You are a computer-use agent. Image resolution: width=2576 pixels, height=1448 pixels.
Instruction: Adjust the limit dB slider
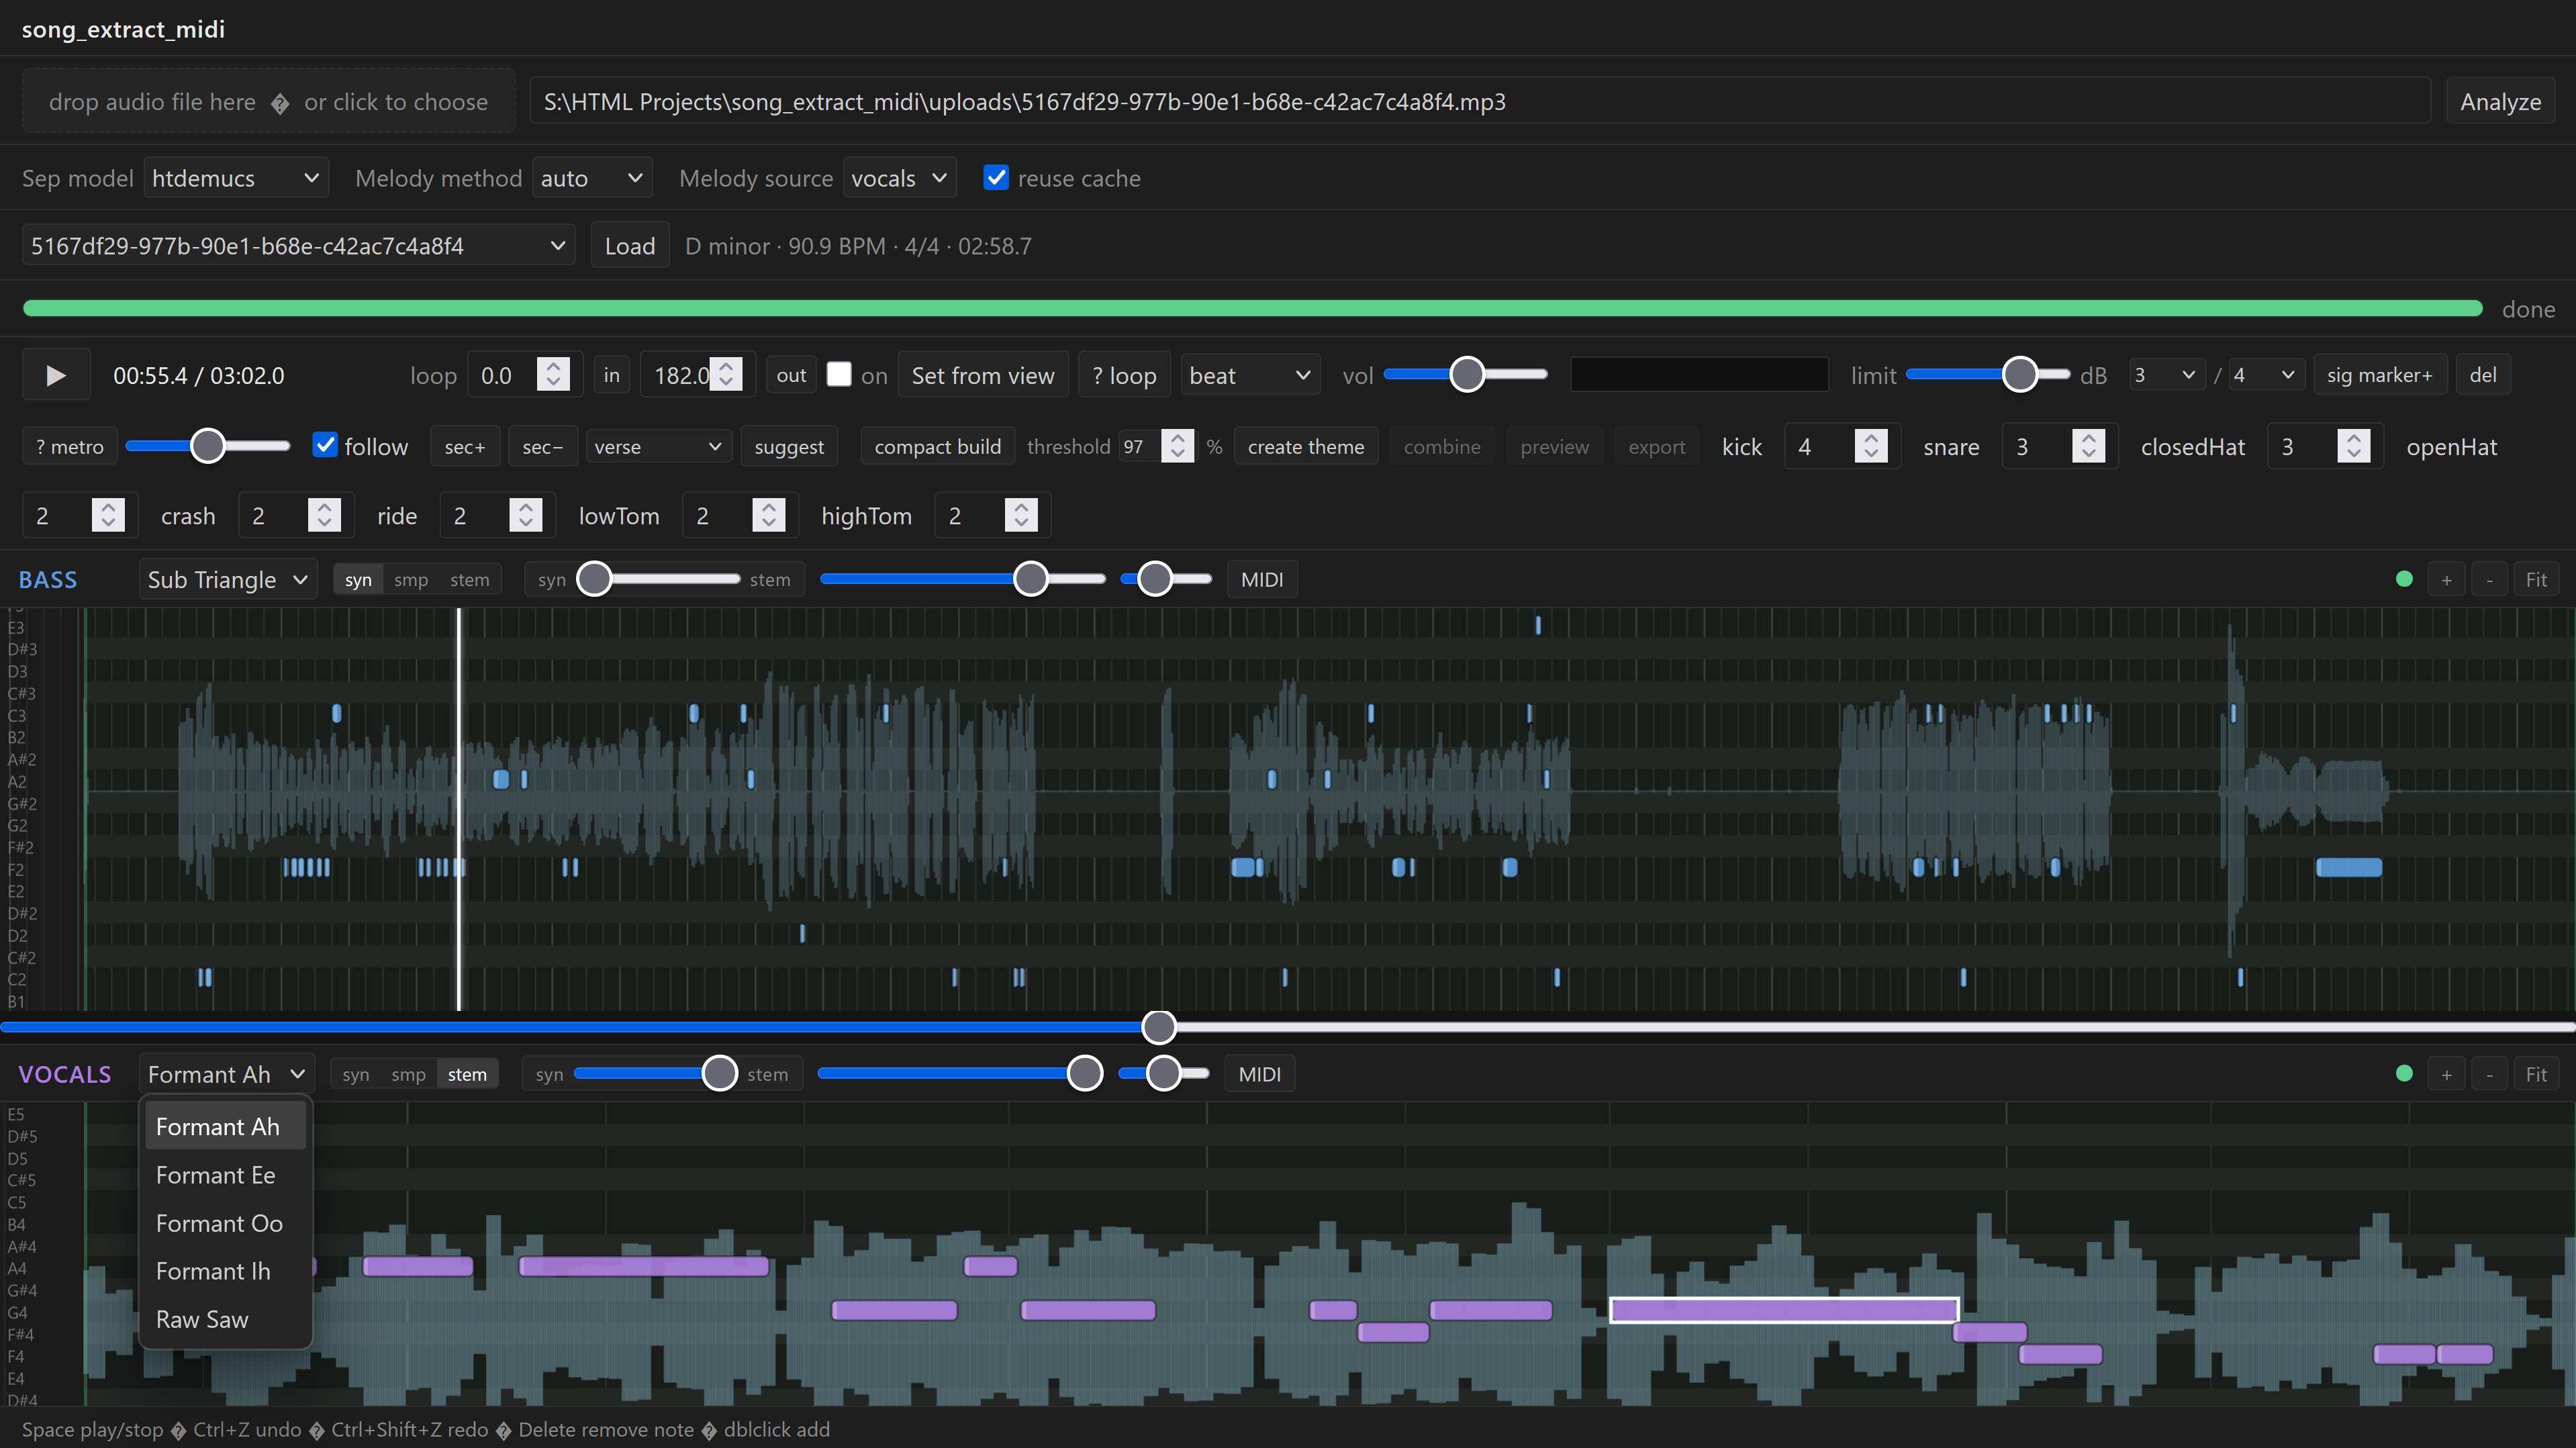pyautogui.click(x=1987, y=374)
